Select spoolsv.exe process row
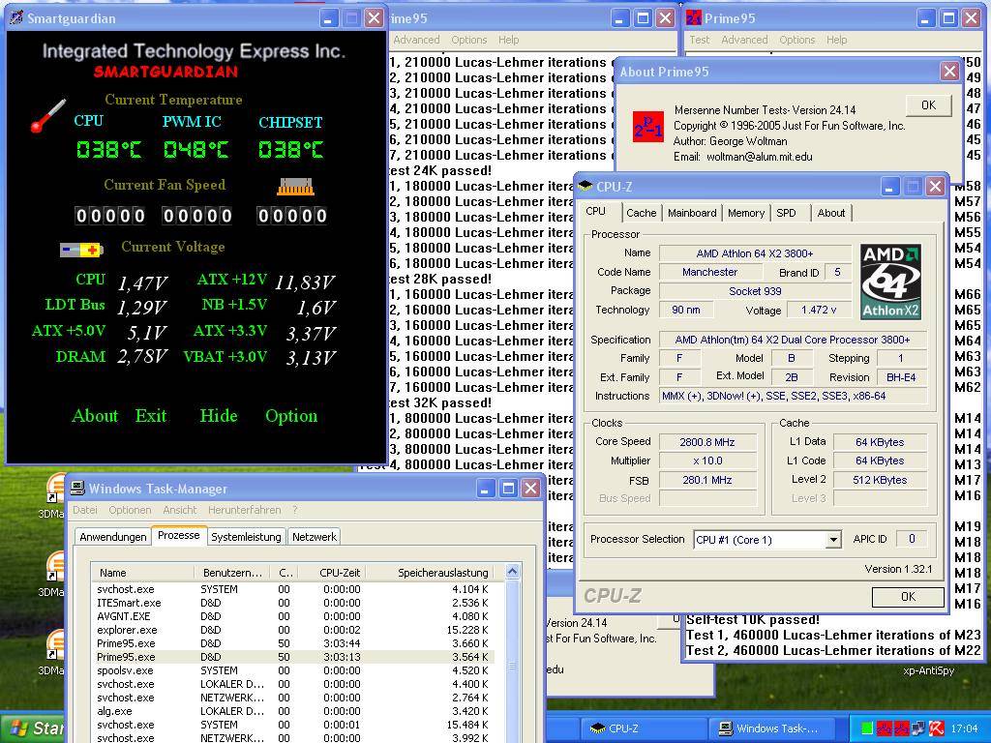The image size is (991, 743). point(292,670)
